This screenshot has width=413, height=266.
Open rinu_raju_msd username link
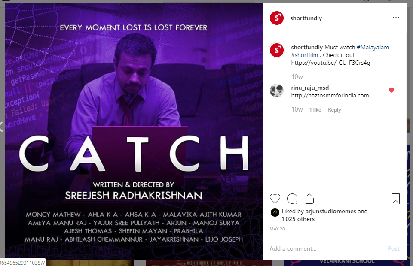pos(310,88)
